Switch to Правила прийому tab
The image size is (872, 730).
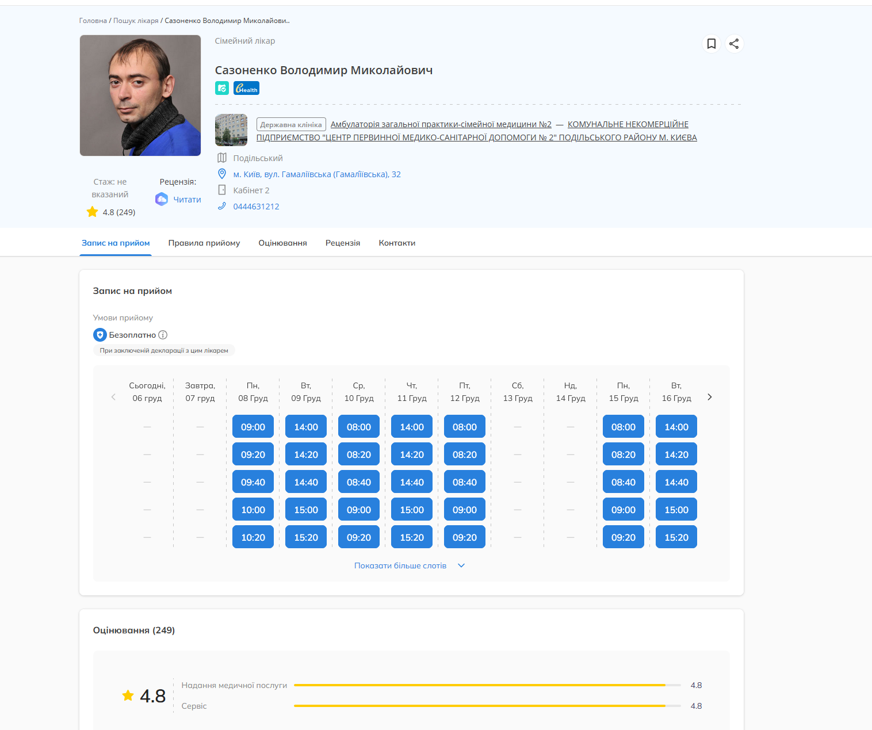(x=204, y=243)
